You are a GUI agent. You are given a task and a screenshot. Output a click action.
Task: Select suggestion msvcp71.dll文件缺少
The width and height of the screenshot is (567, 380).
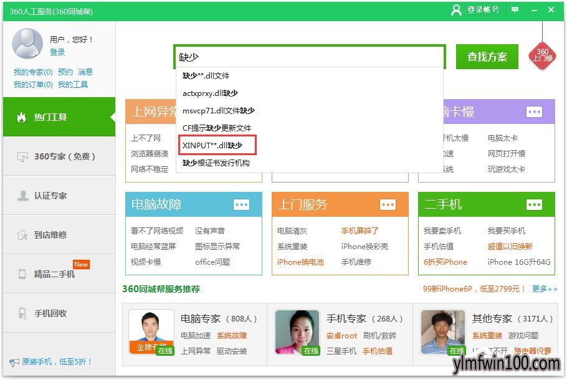(310, 110)
